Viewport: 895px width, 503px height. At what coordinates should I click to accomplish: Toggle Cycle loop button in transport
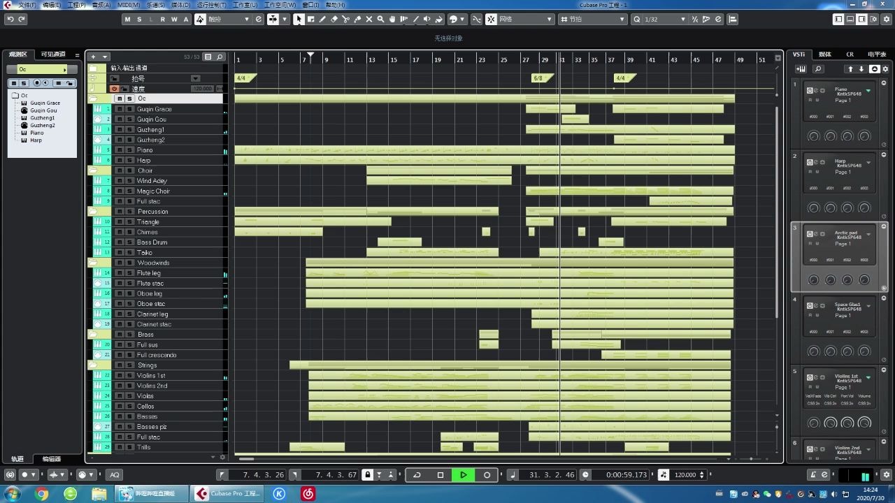[x=417, y=475]
